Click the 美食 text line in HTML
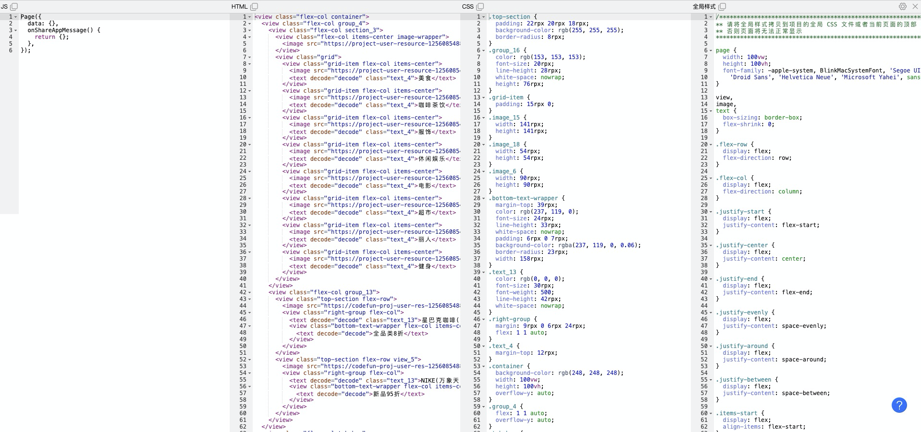Screen dimensions: 921x432 pos(373,78)
